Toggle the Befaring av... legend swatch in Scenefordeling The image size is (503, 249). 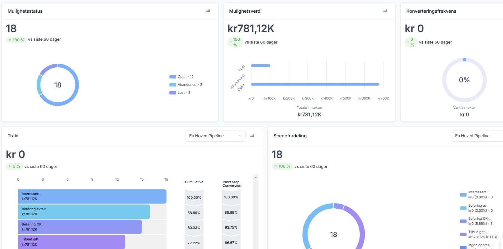click(x=463, y=208)
